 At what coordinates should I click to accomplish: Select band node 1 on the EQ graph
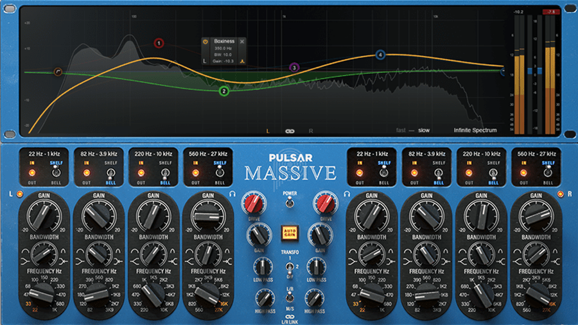[159, 43]
